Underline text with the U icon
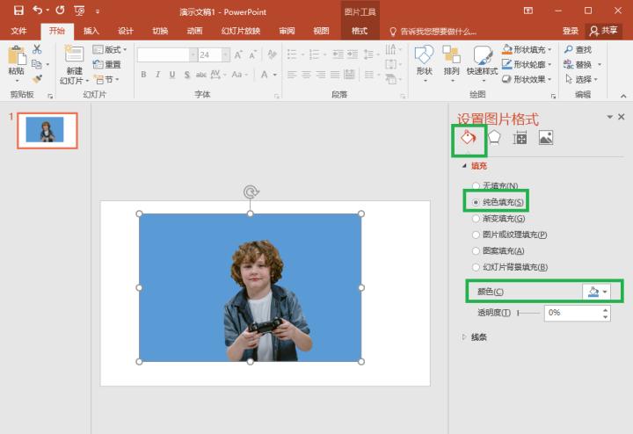Image resolution: width=633 pixels, height=434 pixels. (172, 75)
